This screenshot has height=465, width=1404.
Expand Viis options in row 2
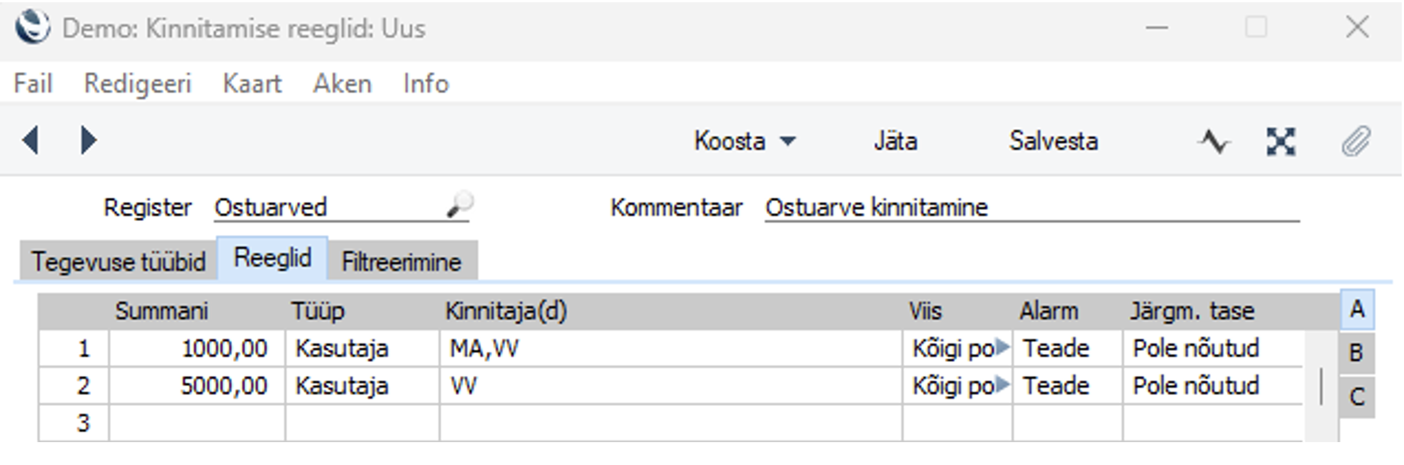point(1001,384)
